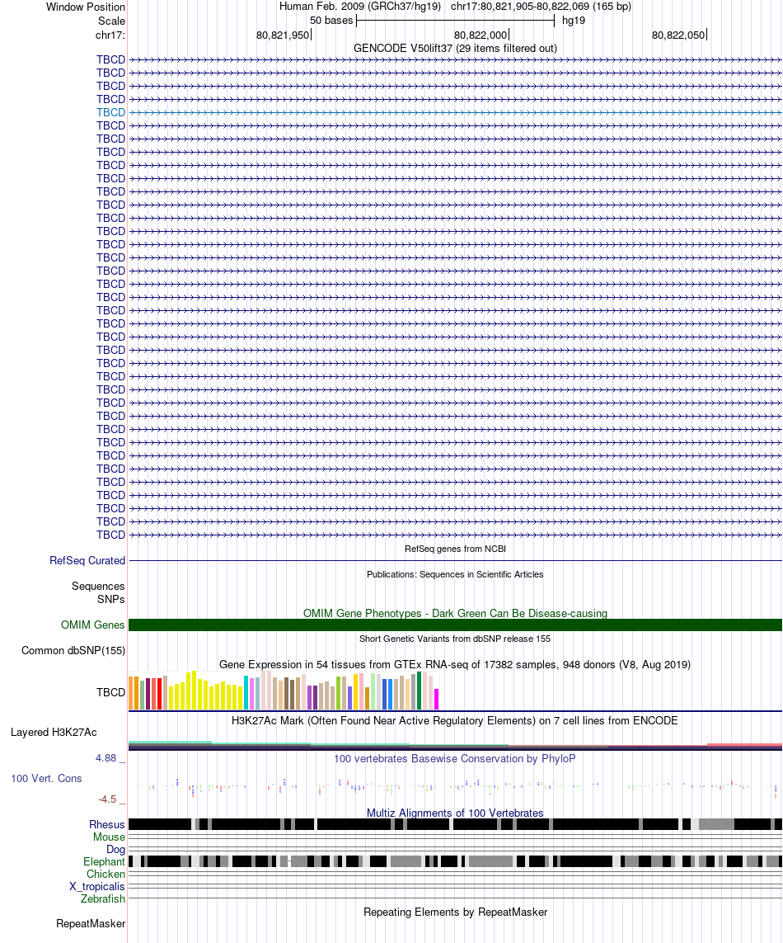The height and width of the screenshot is (943, 783).
Task: Click the 80,822,050 coordinate marker
Action: tap(678, 35)
